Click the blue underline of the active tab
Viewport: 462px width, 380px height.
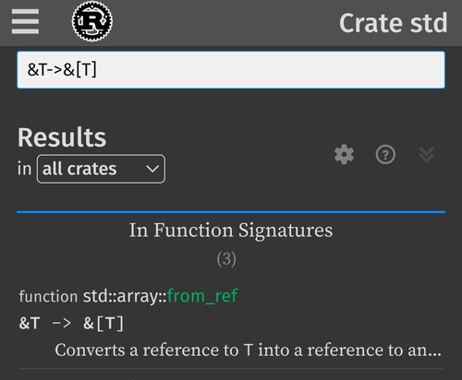(231, 212)
